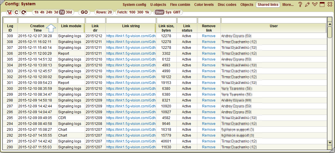Click the clear filter funnel icon
Image resolution: width=335 pixels, height=153 pixels.
point(9,12)
